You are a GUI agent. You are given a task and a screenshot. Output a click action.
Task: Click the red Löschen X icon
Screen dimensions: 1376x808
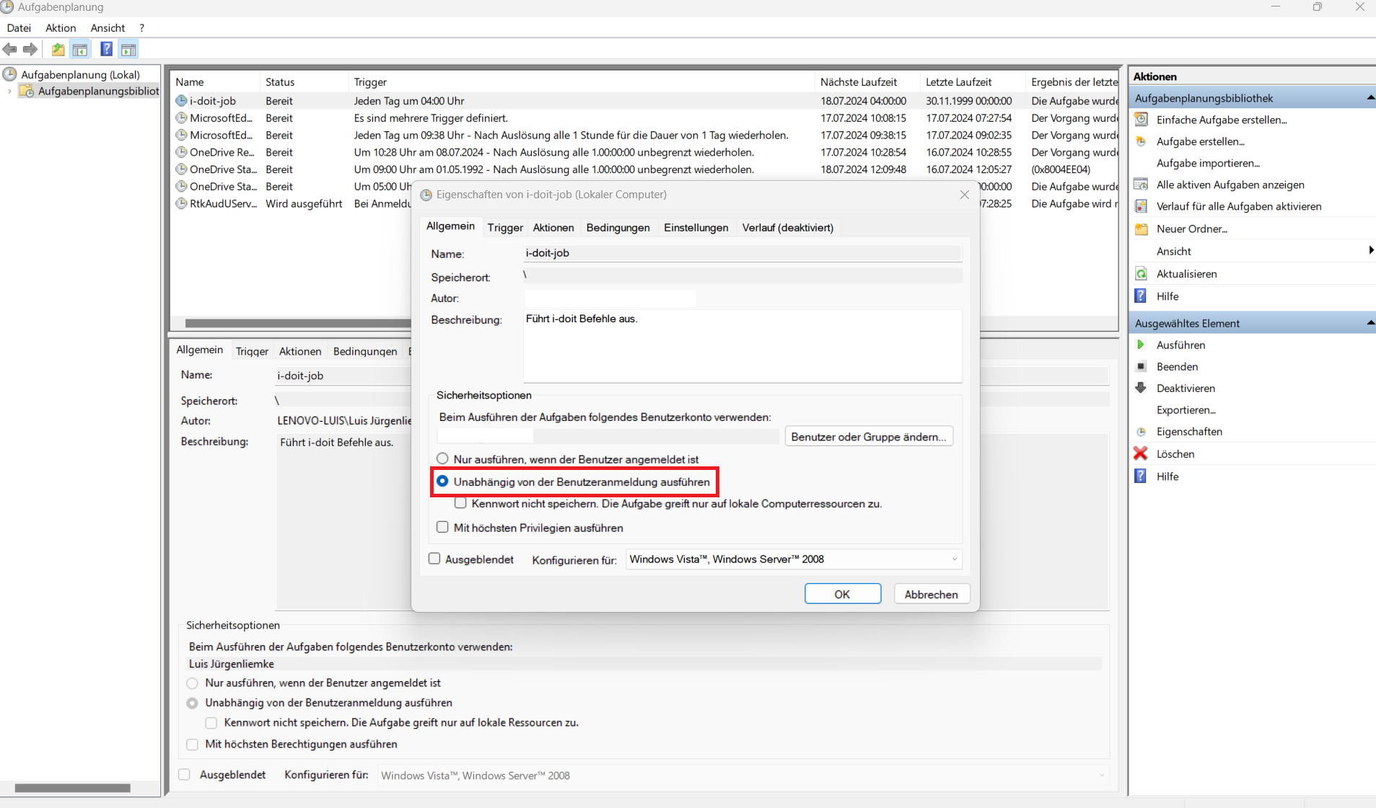tap(1141, 454)
